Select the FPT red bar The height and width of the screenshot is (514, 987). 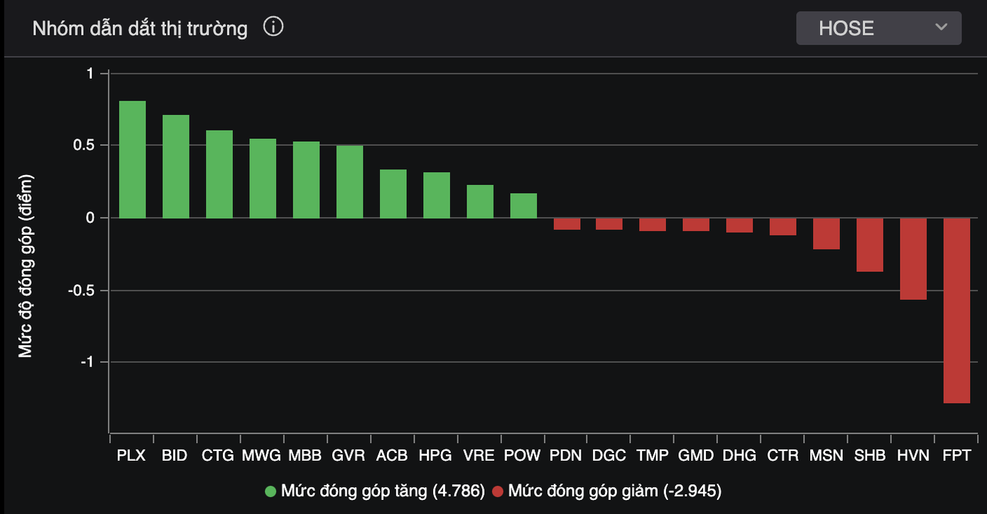coord(956,311)
